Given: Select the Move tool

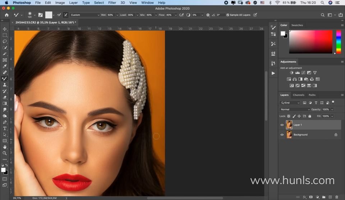Looking at the screenshot, I should point(5,29).
